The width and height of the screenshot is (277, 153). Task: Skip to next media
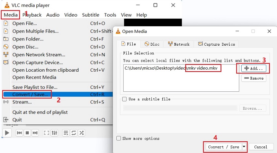35,133
